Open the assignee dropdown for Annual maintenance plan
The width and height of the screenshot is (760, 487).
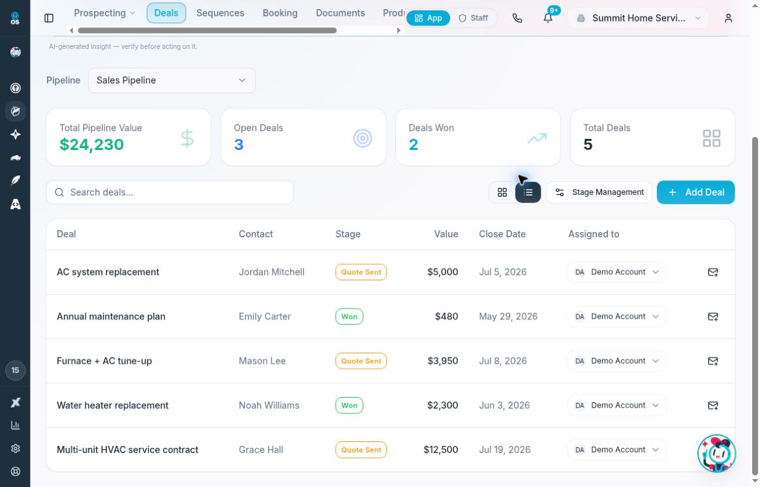(x=616, y=316)
